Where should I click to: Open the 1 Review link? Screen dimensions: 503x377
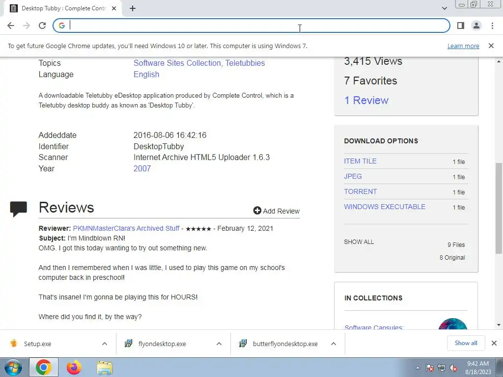[x=366, y=100]
